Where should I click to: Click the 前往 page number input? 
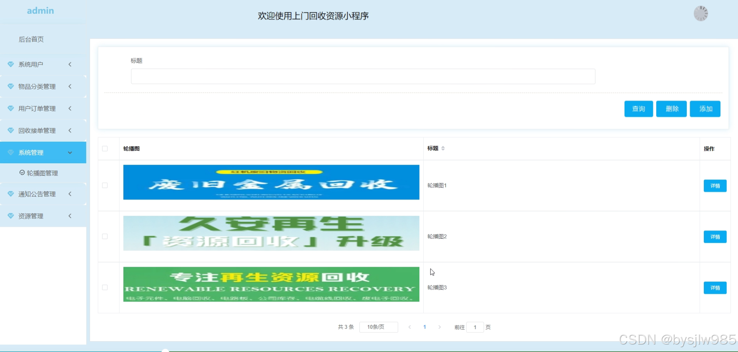pos(475,327)
